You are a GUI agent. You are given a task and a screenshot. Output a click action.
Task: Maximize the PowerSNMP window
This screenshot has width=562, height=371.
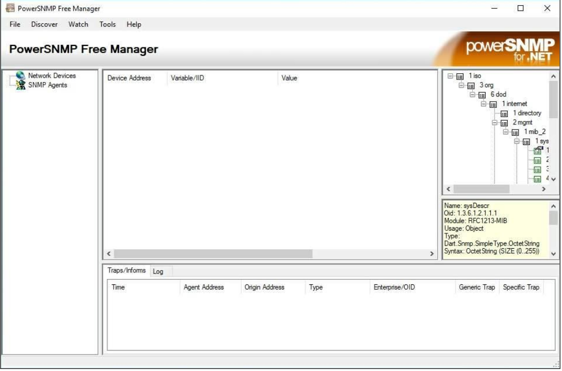point(521,8)
